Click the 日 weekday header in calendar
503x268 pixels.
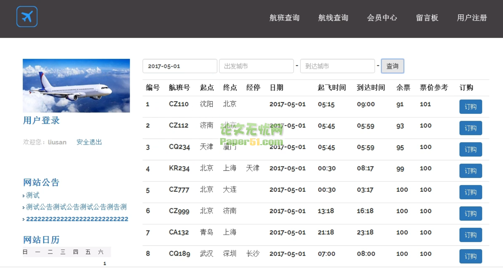[25, 252]
